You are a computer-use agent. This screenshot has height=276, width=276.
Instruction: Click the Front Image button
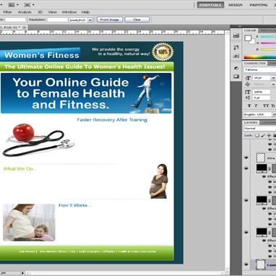tap(110, 20)
